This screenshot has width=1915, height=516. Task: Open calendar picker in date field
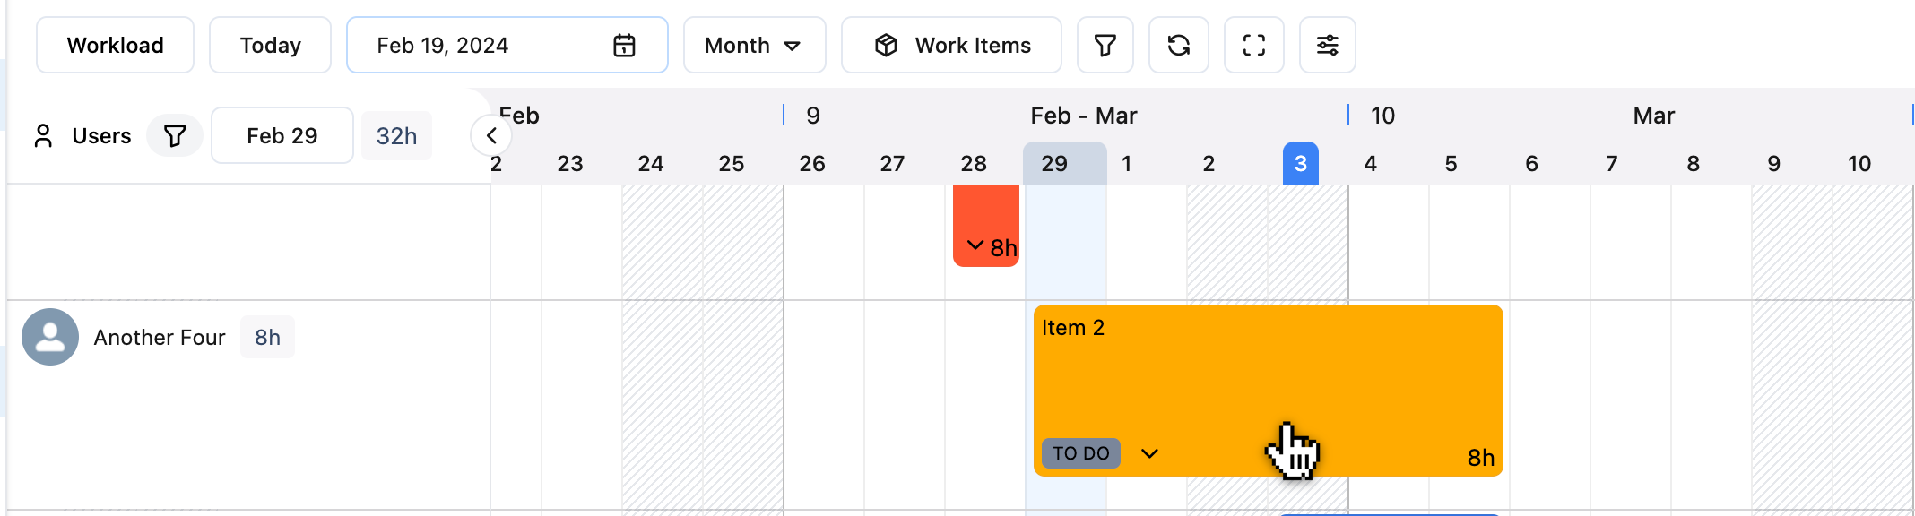(624, 45)
